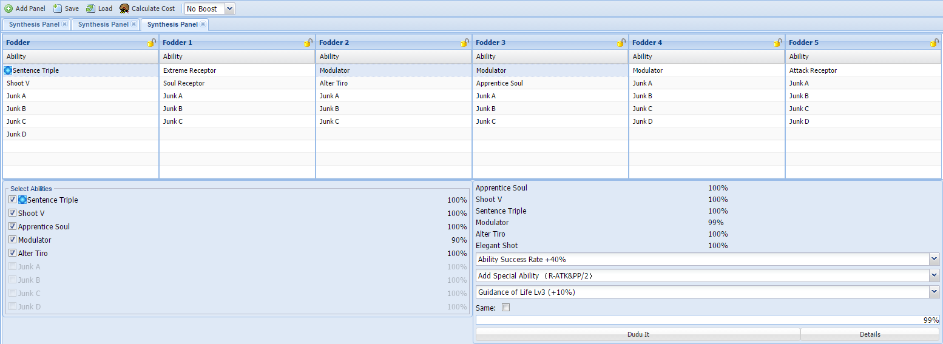Switch to the first Synthesis Panel tab
This screenshot has height=344, width=943.
[x=34, y=24]
